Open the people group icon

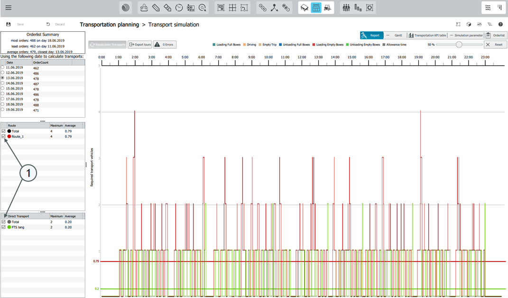tap(346, 8)
